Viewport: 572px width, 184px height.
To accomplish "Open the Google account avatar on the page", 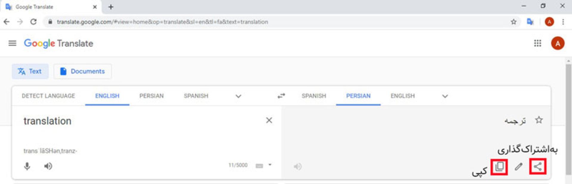I will [x=558, y=44].
